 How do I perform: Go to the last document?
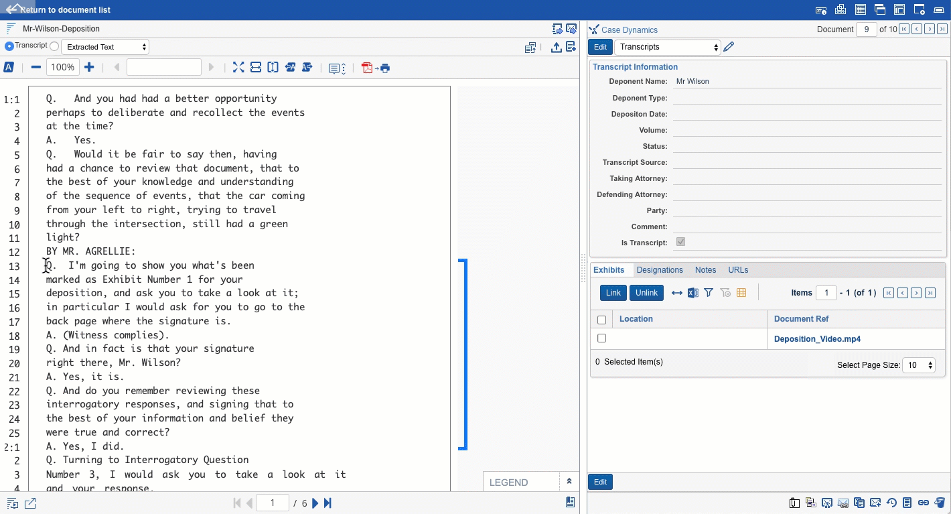[942, 29]
